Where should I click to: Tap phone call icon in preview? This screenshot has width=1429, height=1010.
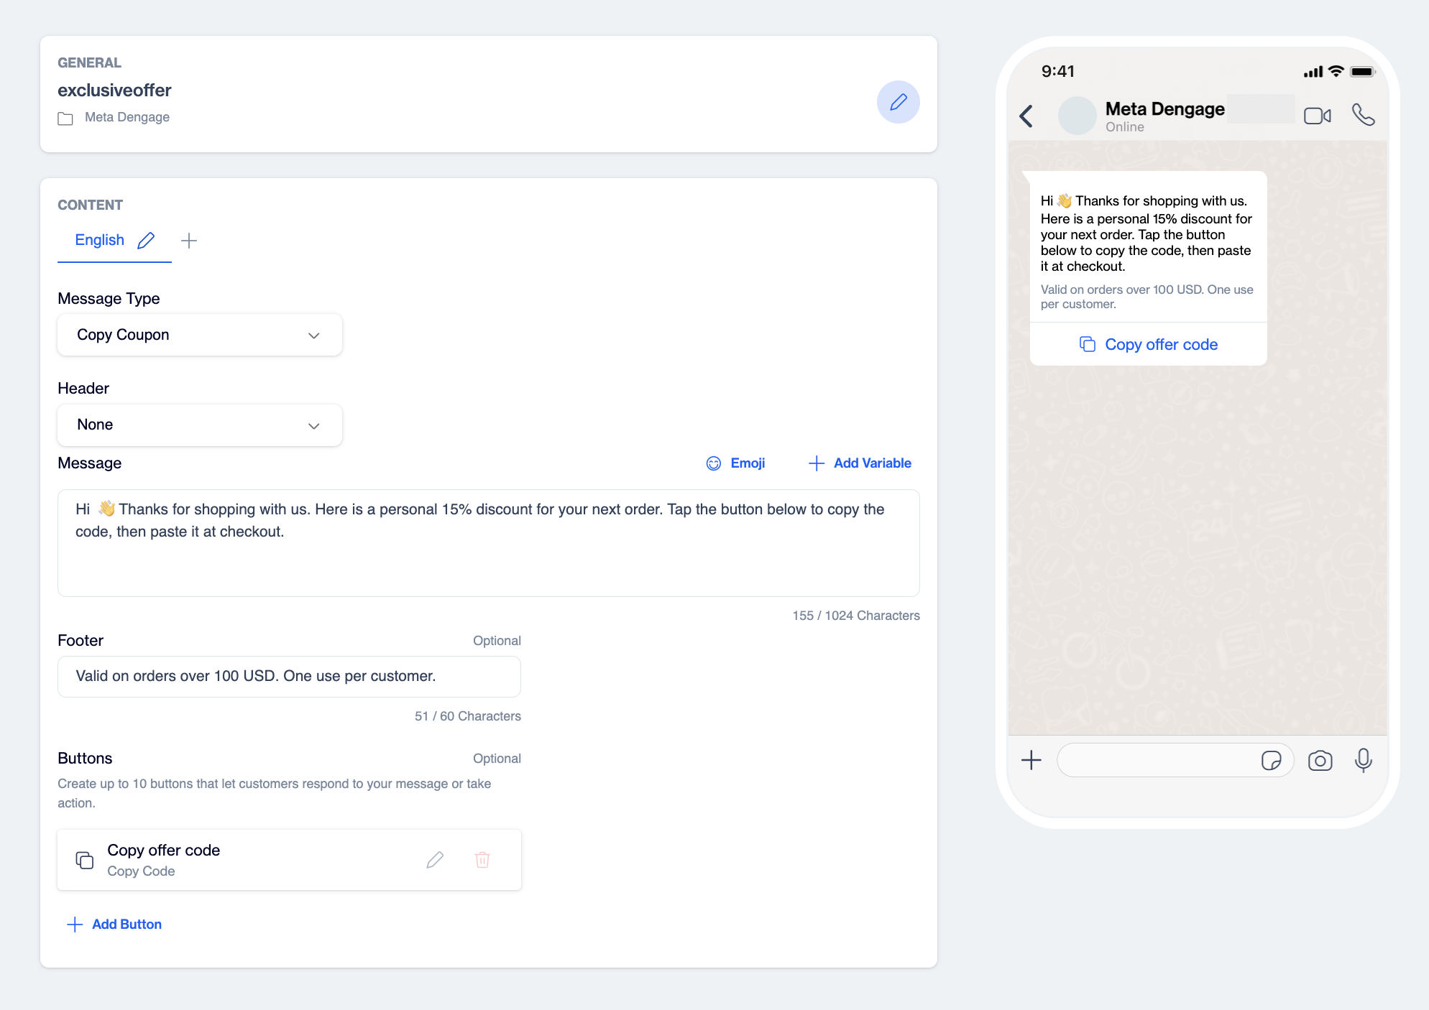[1364, 115]
